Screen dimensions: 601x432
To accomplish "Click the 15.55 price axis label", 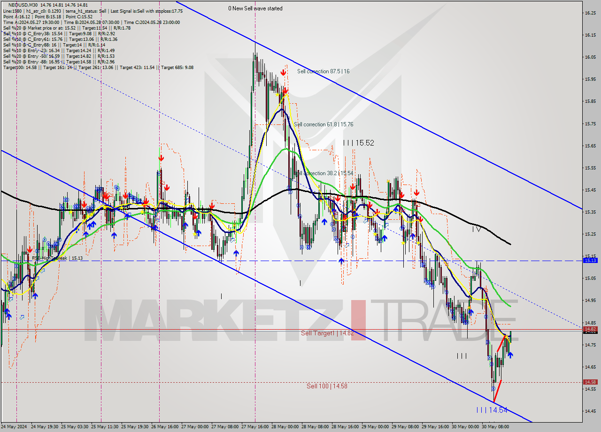I will 590,168.
